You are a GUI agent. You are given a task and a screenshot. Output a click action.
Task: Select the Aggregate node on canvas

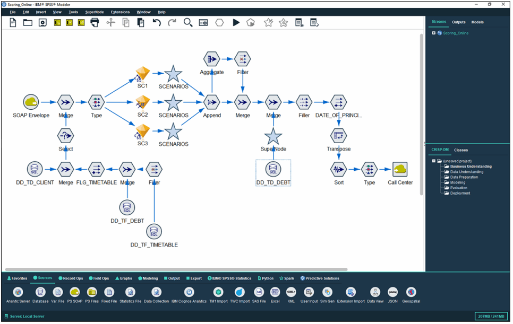tap(212, 59)
